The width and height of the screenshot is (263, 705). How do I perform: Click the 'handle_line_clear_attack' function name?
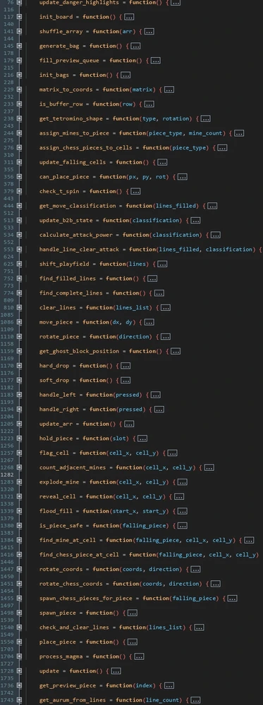pos(79,250)
